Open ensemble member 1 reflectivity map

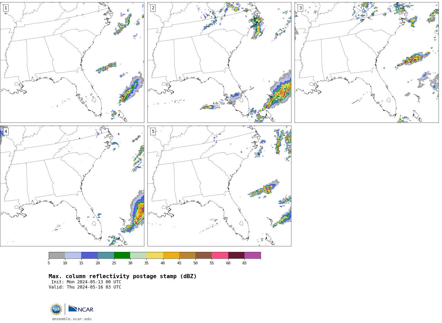click(72, 62)
